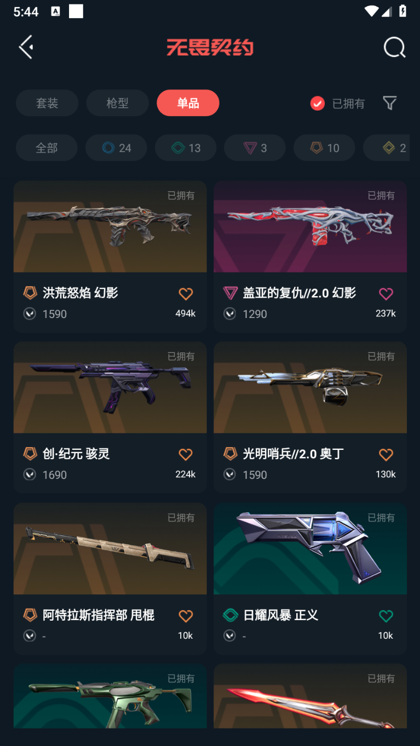Favorite 日耀风暴 正义 with its green heart
The height and width of the screenshot is (746, 420).
(x=386, y=616)
